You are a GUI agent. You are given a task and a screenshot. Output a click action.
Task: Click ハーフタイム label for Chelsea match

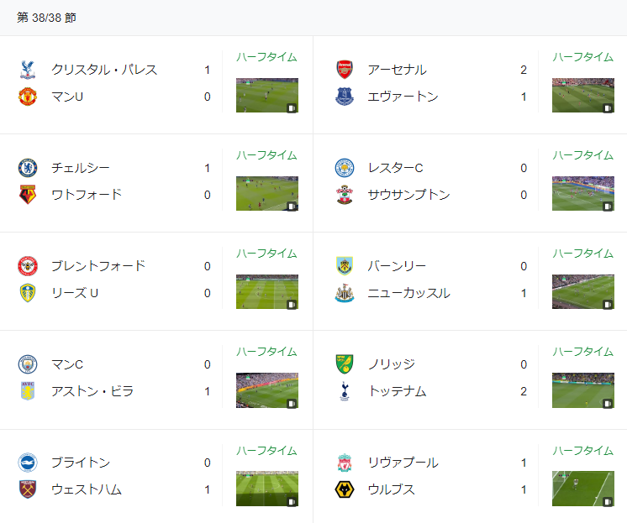tap(266, 155)
